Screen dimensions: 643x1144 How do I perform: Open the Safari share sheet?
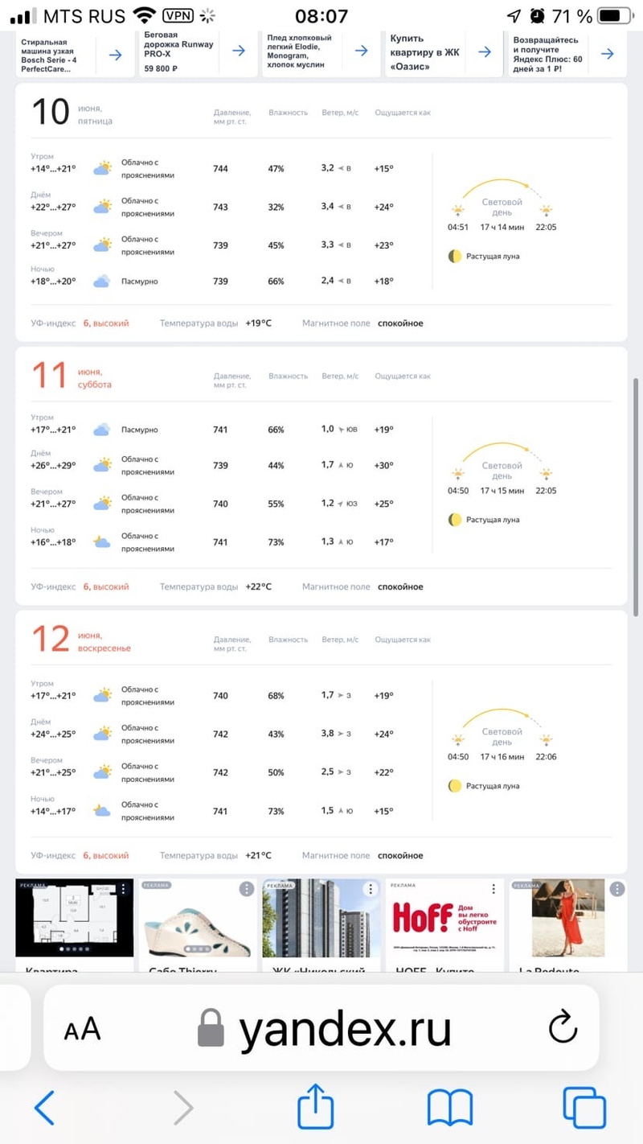click(x=315, y=1109)
